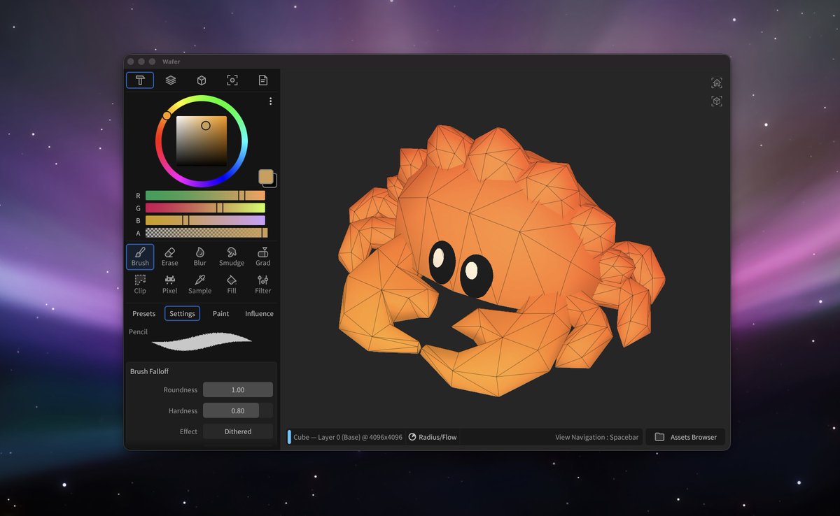Screen dimensions: 840x516
Task: Click the frame object cube icon in viewport
Action: click(x=716, y=101)
